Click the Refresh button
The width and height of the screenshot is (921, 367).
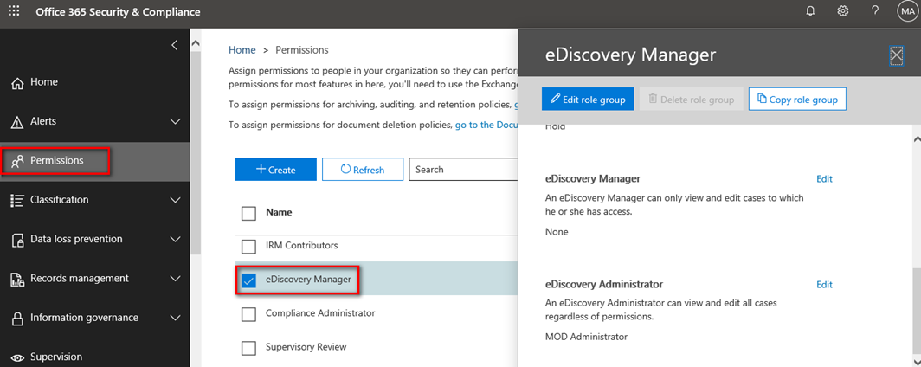click(363, 169)
